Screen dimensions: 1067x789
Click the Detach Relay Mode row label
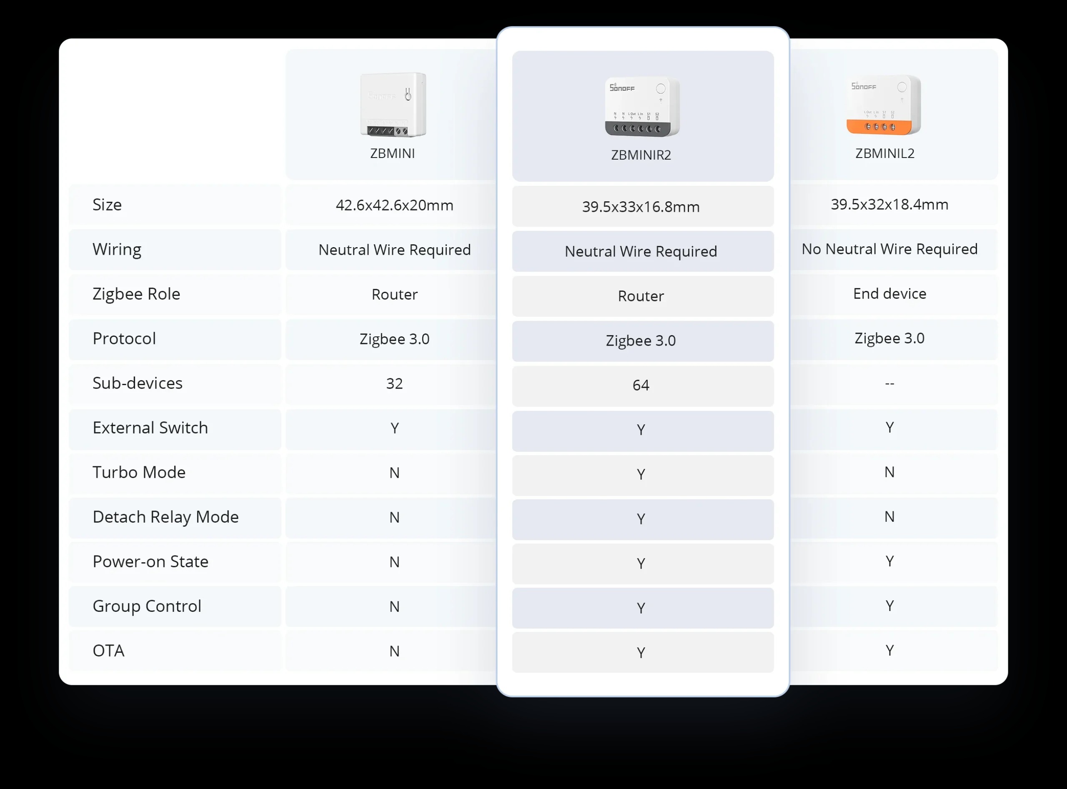[x=165, y=517]
